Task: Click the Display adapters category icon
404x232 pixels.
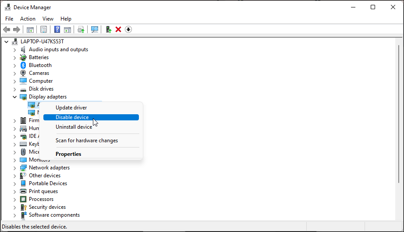Action: pos(23,97)
